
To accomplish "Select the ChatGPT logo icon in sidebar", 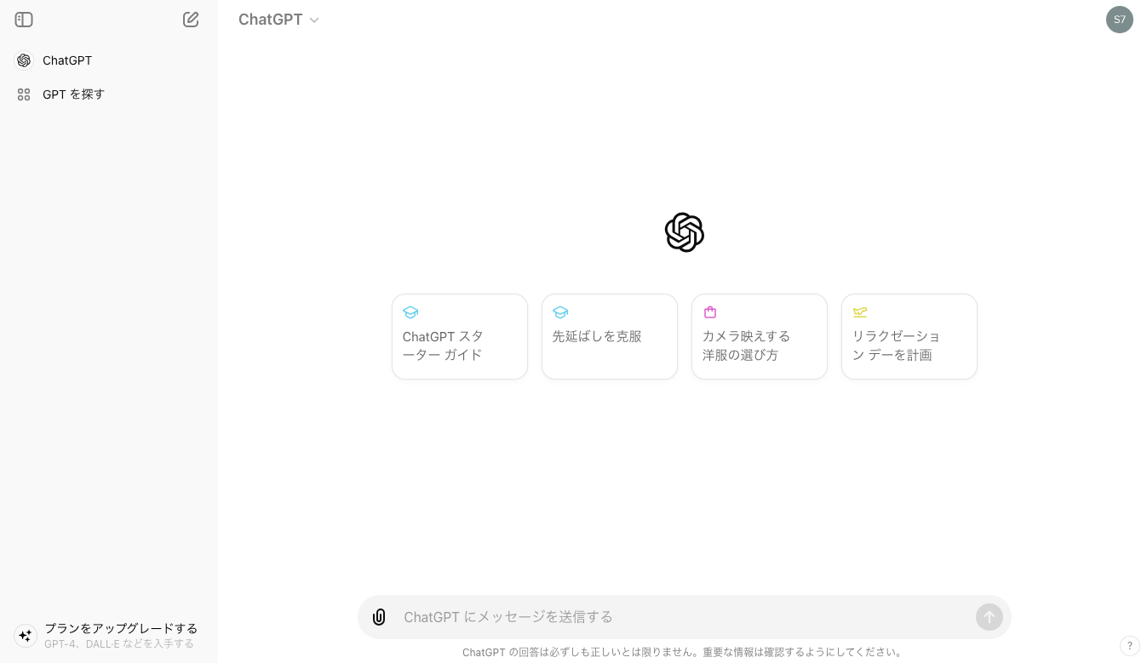I will [x=23, y=60].
